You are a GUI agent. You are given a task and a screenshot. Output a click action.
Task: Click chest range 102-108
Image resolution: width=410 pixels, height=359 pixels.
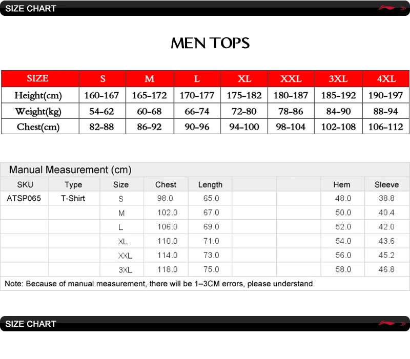(x=338, y=126)
